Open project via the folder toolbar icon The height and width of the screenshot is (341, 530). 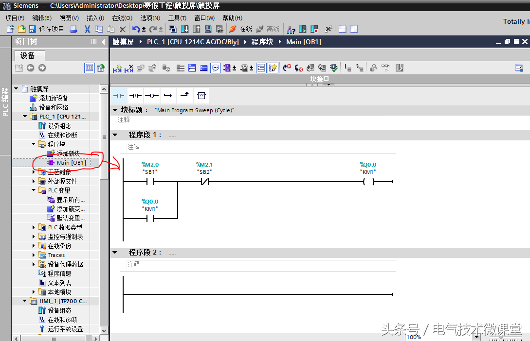tap(21, 29)
